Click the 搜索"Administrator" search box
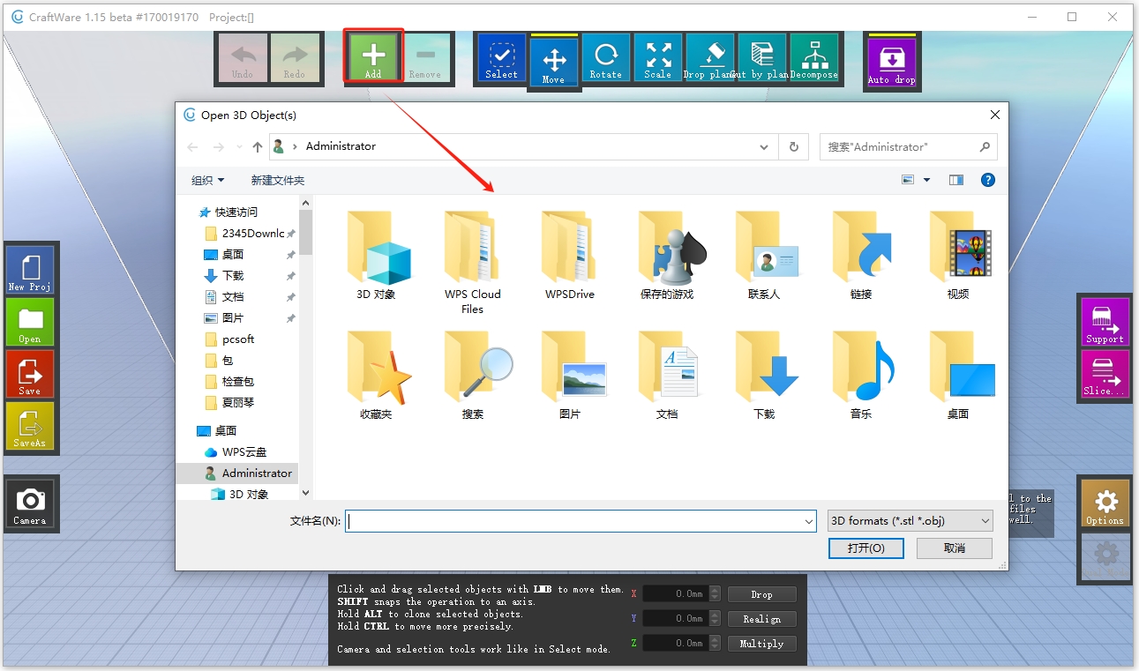 [x=909, y=147]
